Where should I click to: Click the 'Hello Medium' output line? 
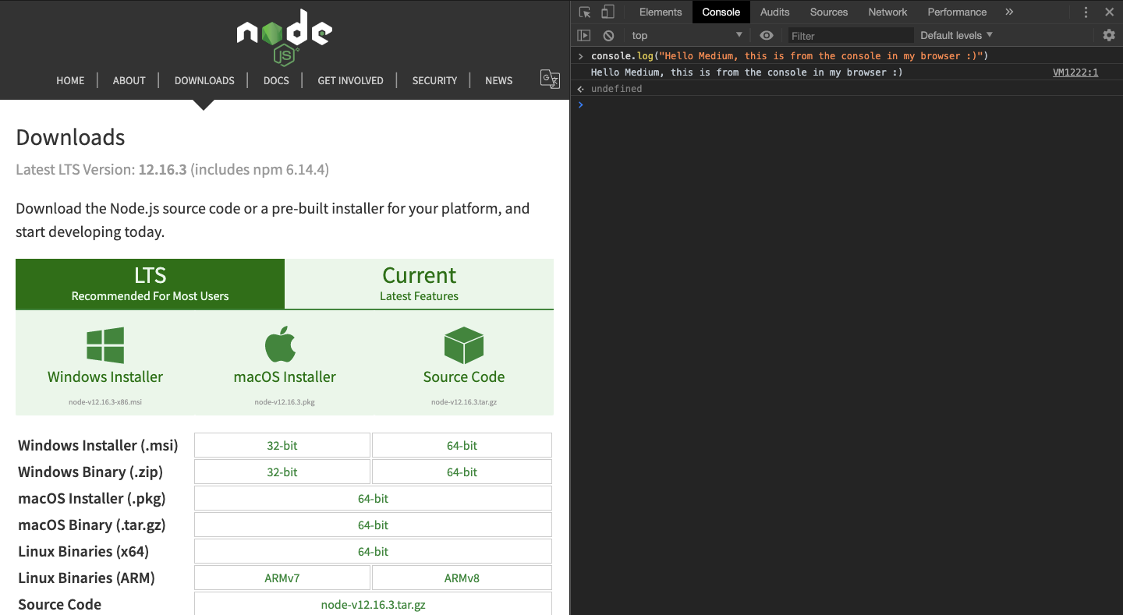coord(746,72)
